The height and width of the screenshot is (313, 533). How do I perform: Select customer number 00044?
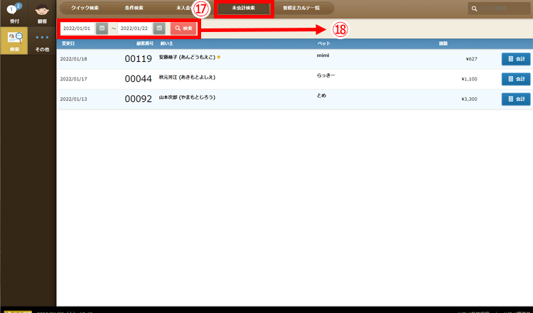pyautogui.click(x=139, y=79)
